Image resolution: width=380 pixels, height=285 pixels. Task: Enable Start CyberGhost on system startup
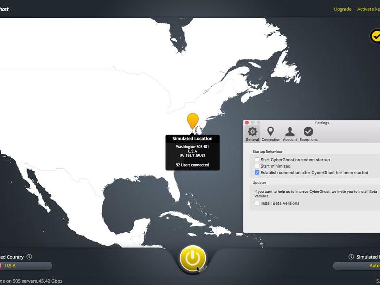click(x=257, y=160)
